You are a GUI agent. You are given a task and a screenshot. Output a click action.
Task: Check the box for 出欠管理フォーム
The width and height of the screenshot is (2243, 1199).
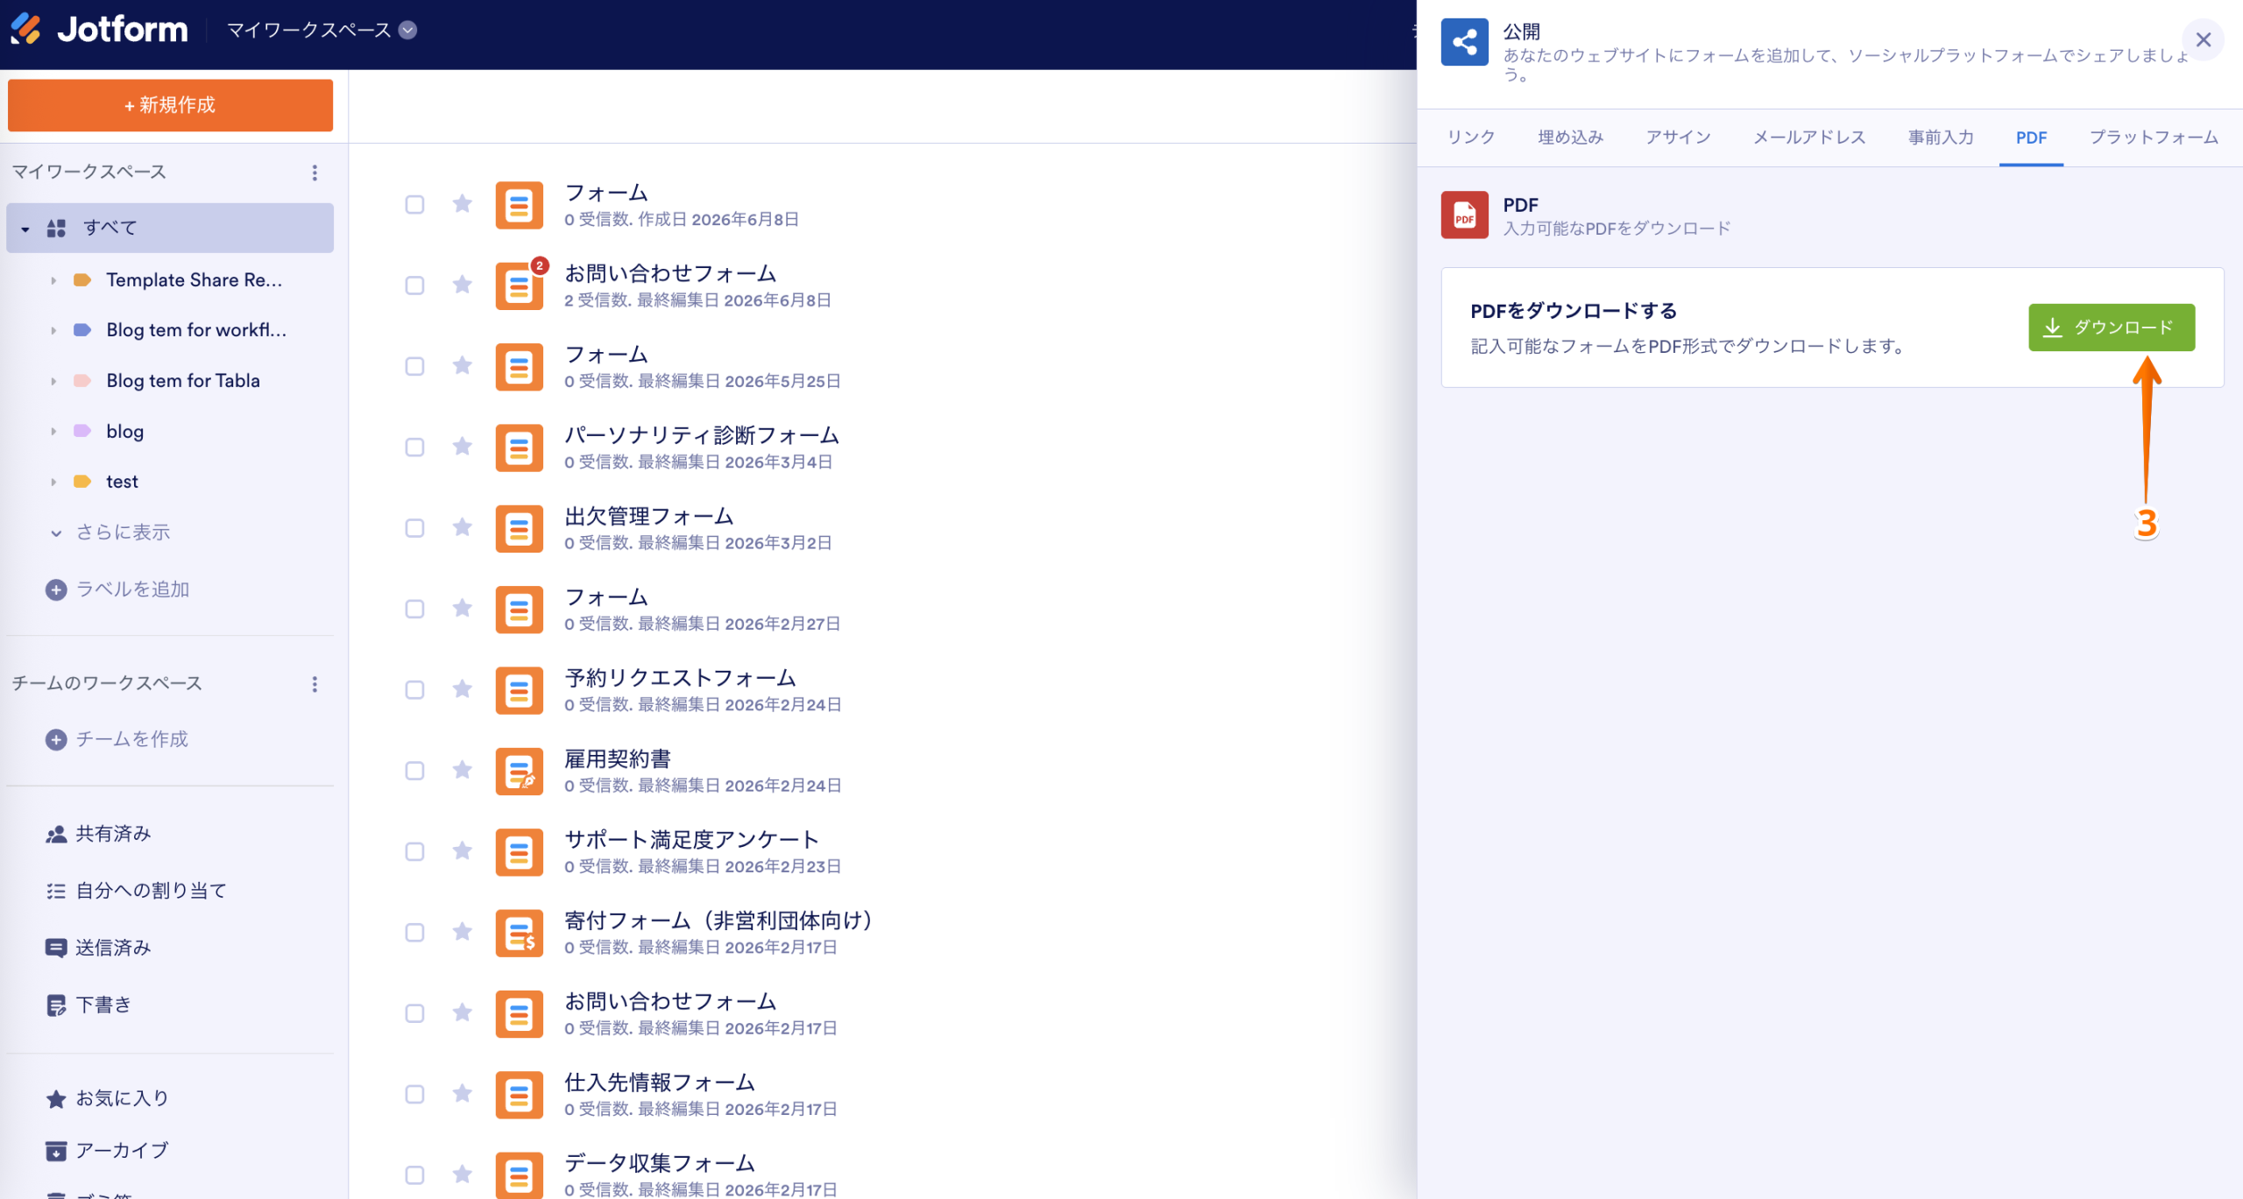414,528
